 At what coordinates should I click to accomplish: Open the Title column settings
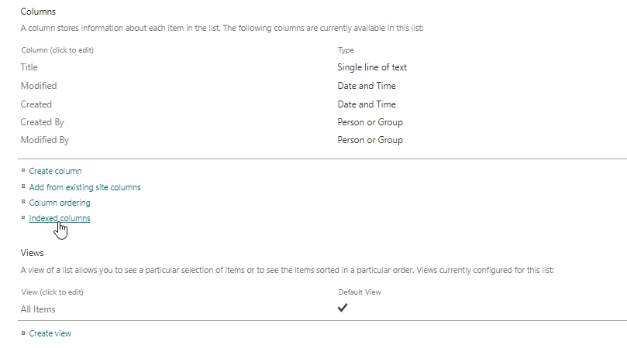pyautogui.click(x=29, y=67)
